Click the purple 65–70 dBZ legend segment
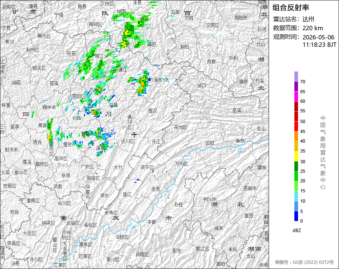This screenshot has height=269, width=339. [296, 86]
